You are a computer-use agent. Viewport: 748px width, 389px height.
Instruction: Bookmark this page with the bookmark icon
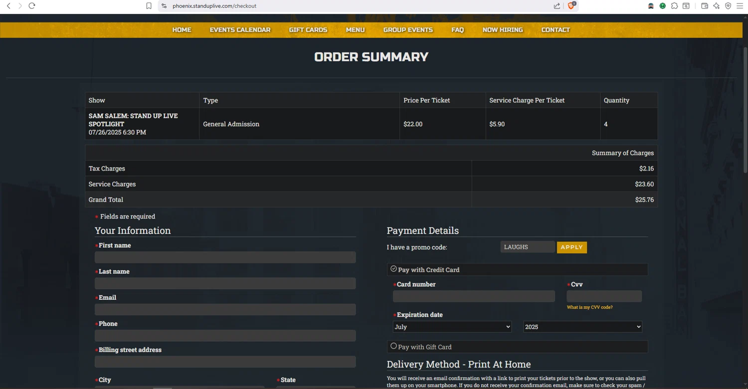(149, 6)
